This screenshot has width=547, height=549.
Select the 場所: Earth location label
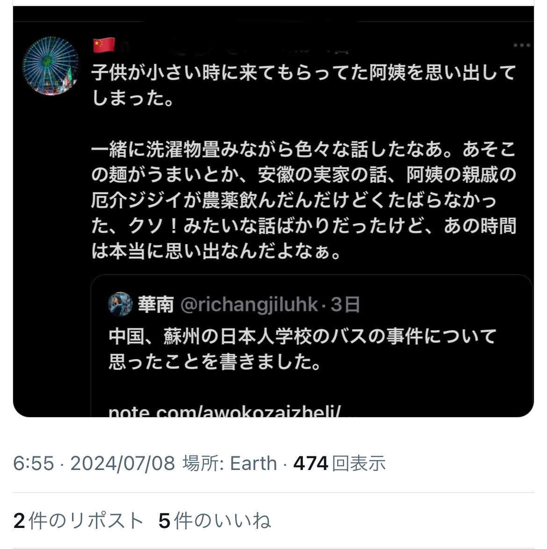230,463
